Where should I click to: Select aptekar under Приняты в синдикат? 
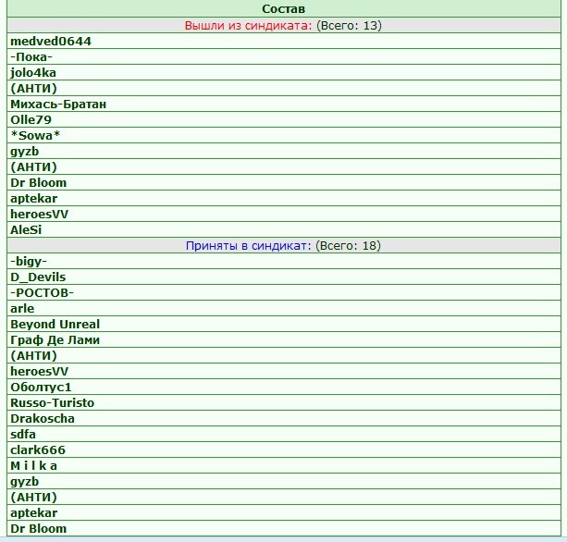[34, 513]
